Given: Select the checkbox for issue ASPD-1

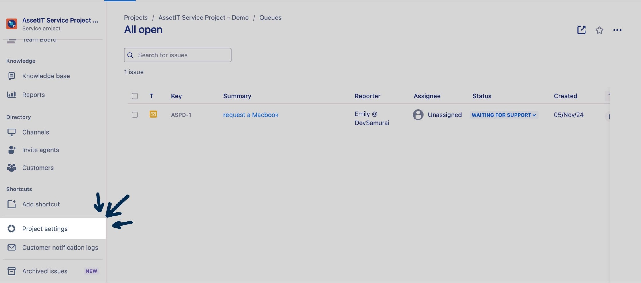Looking at the screenshot, I should (135, 115).
